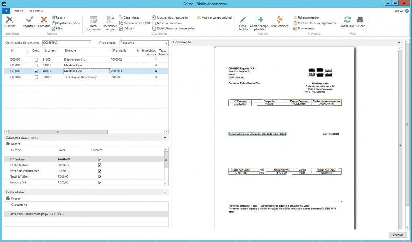Click the Actualizar refresh icon

347,19
